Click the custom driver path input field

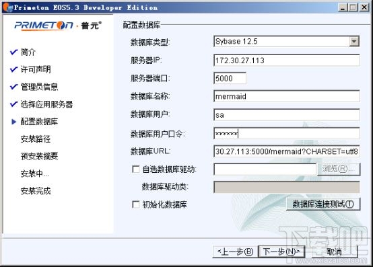[x=265, y=169]
